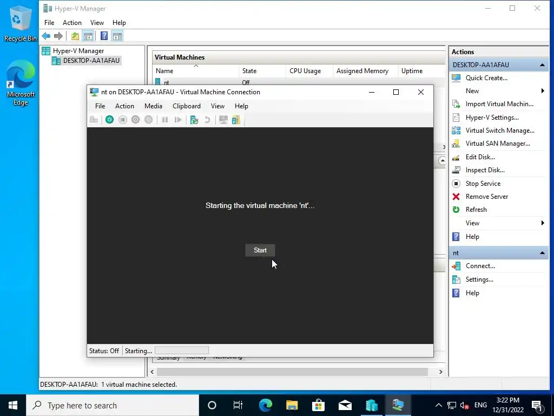Click Share resources icon in VM toolbar
This screenshot has height=416, width=554.
click(236, 120)
